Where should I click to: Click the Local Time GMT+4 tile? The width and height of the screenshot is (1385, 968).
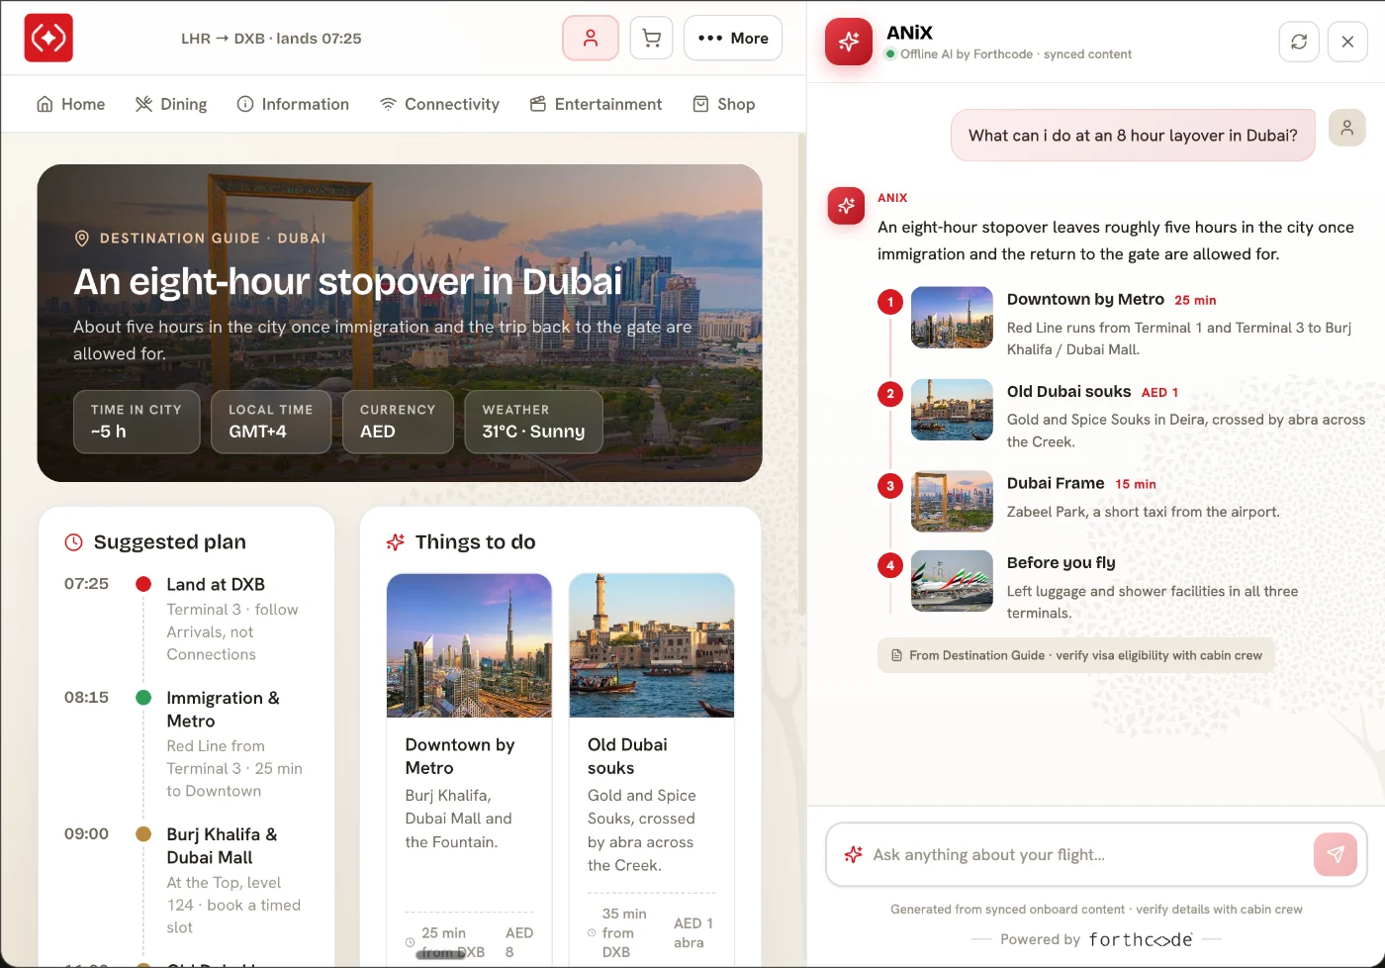point(271,422)
